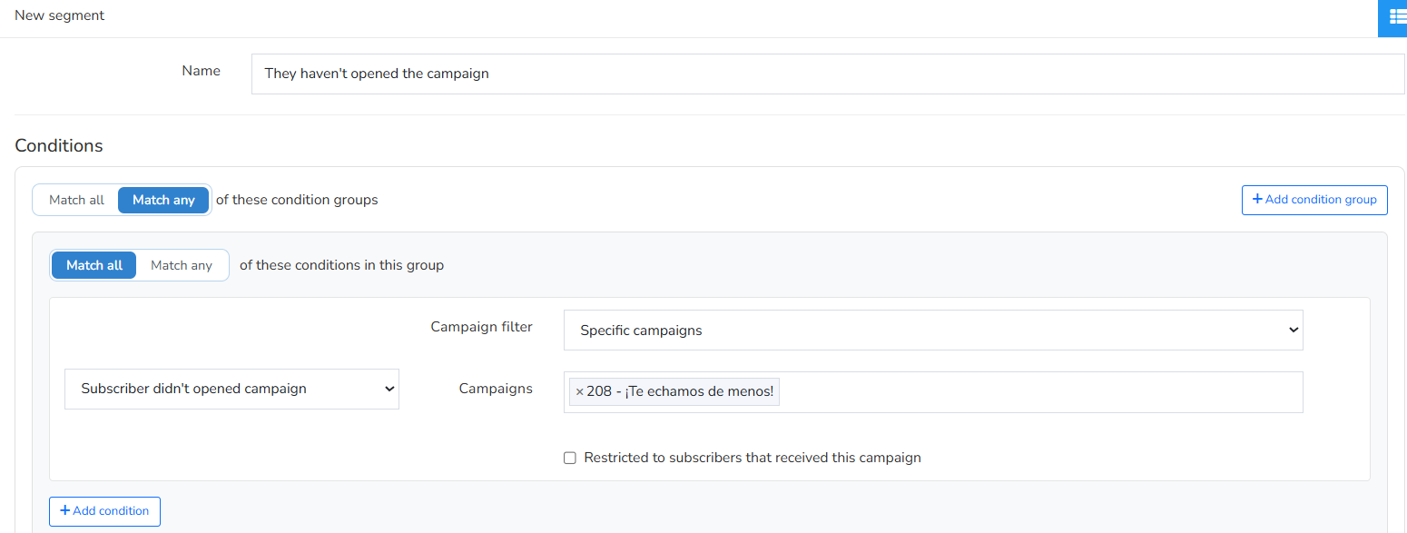Click Add condition group button
Screen dimensions: 1407x533
click(1314, 200)
